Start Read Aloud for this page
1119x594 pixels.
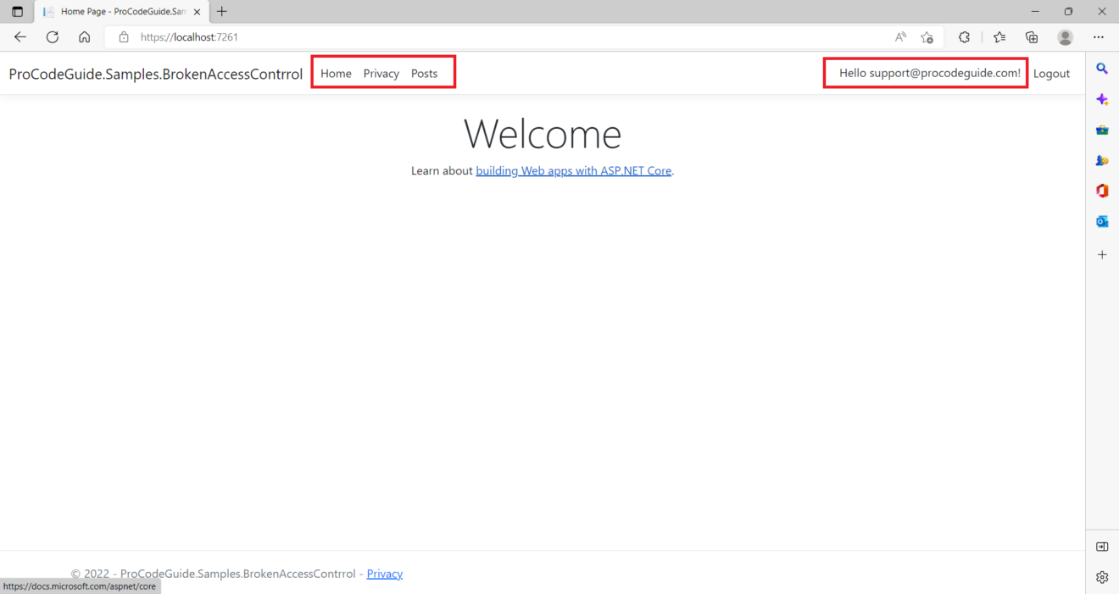click(x=899, y=37)
